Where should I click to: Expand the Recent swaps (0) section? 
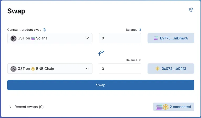tap(26, 107)
